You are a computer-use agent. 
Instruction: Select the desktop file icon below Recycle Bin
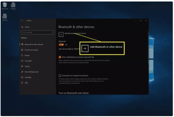point(5,17)
